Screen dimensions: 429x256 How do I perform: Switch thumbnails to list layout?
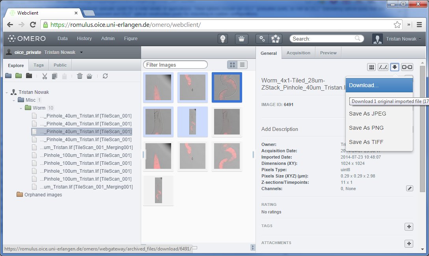point(242,65)
